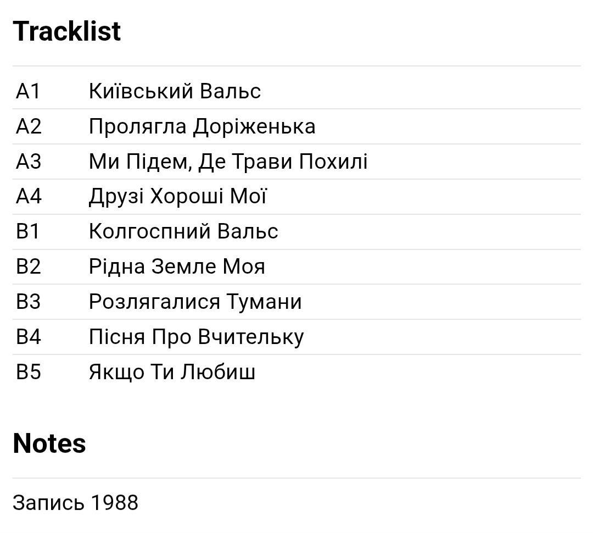The image size is (593, 533).
Task: Tap track position B2
Action: 29,266
